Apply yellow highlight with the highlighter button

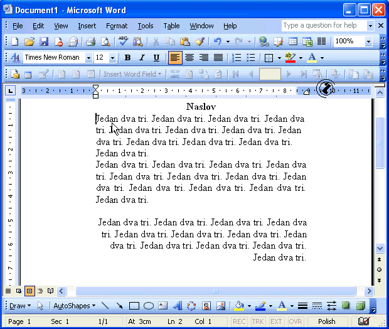click(x=290, y=58)
